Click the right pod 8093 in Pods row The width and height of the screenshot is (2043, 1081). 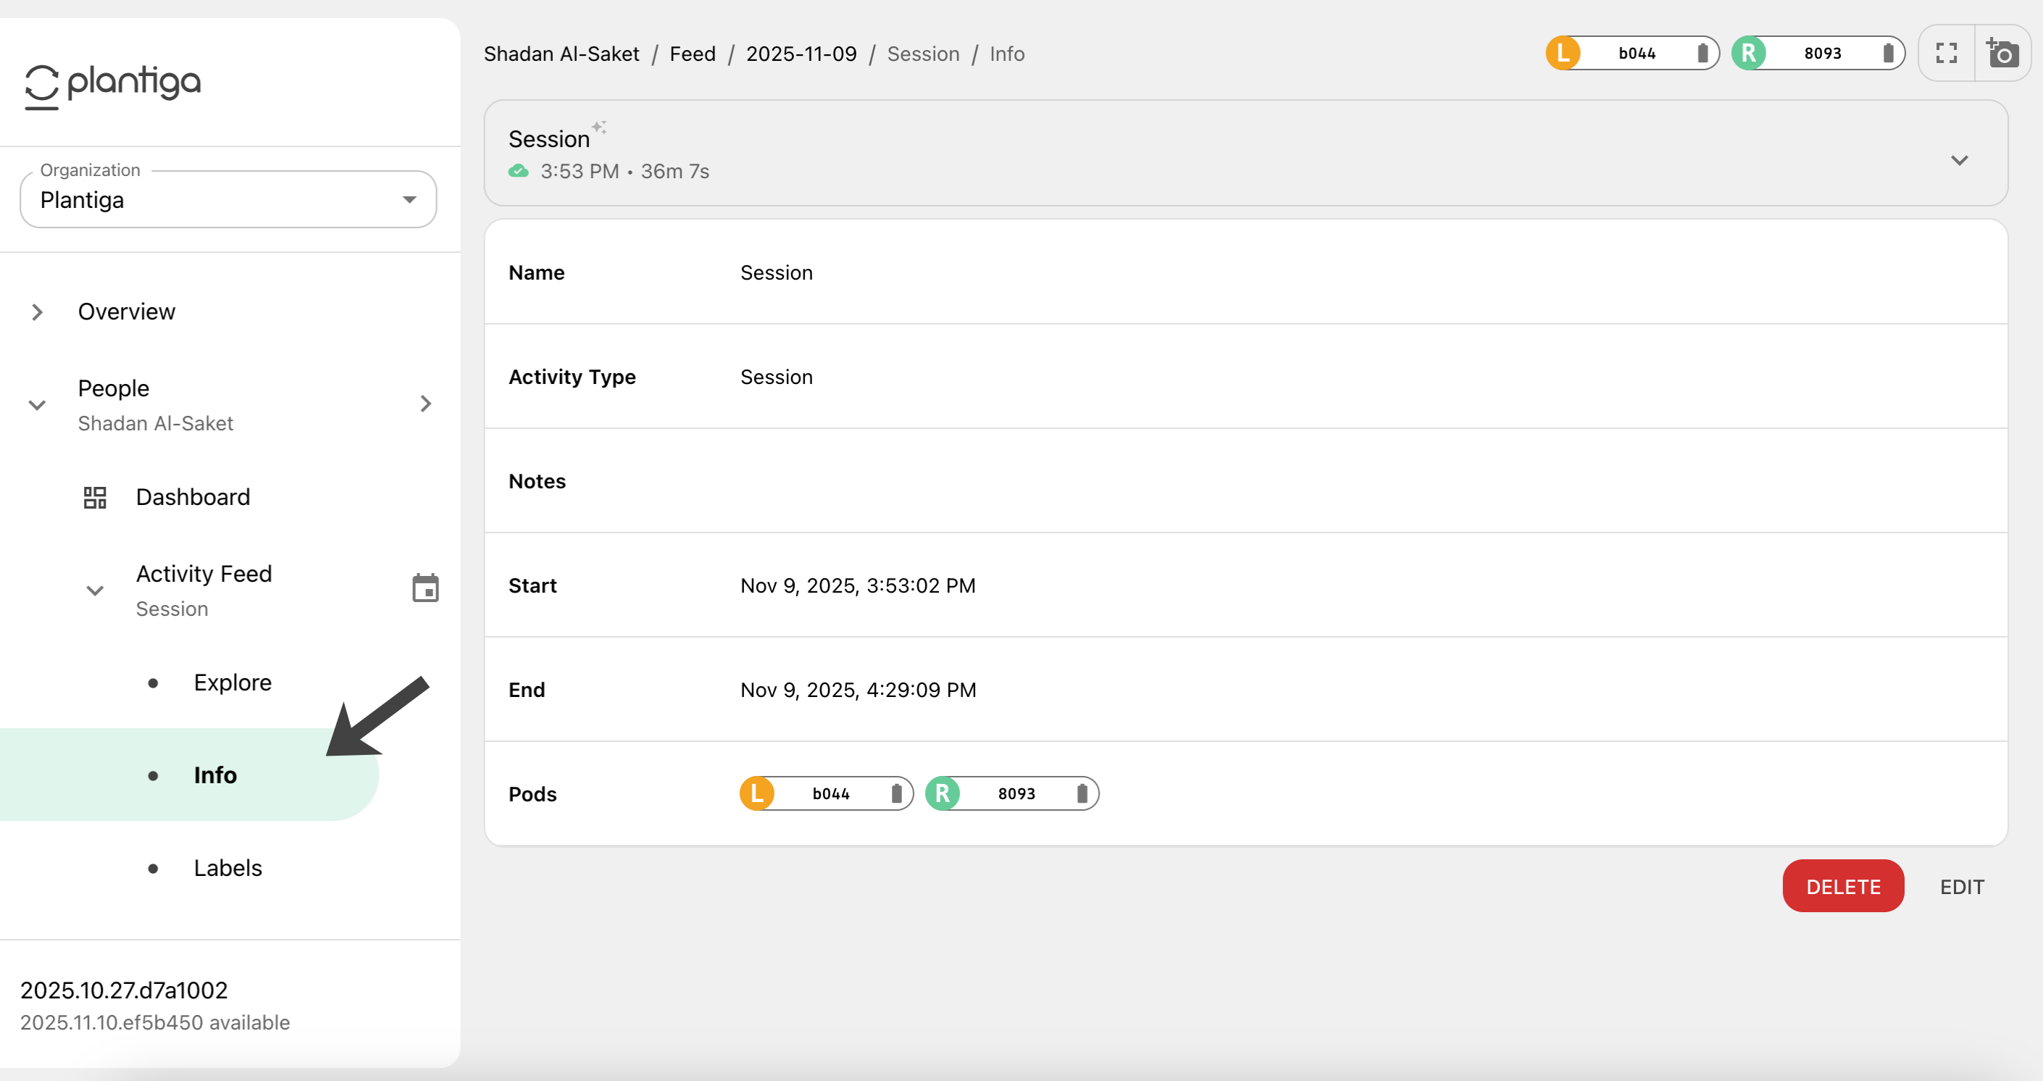point(1012,793)
